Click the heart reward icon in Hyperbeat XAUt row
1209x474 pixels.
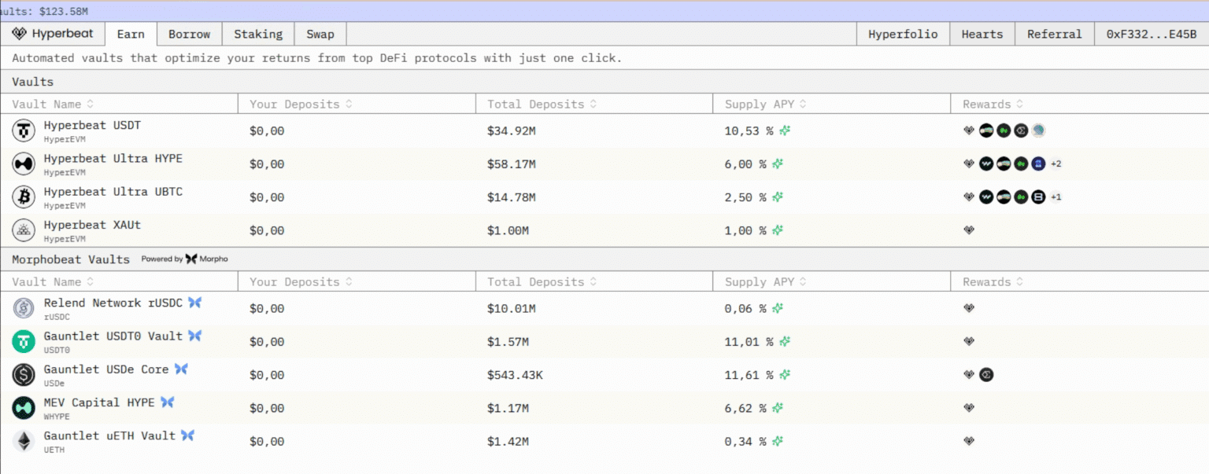coord(969,230)
